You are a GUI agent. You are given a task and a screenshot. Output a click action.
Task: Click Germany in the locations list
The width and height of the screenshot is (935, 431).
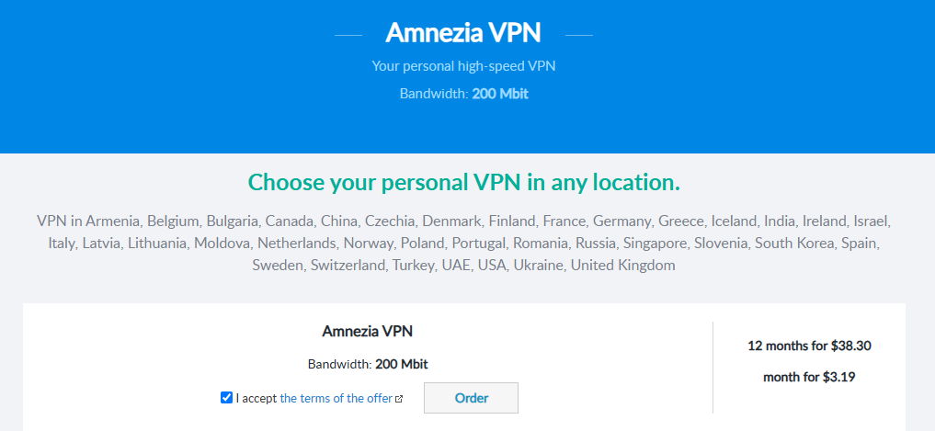point(621,221)
